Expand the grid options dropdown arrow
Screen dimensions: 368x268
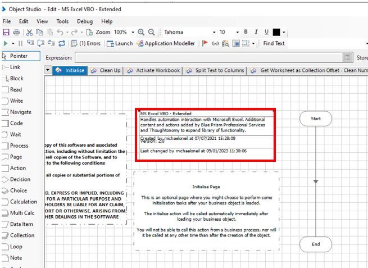(253, 43)
